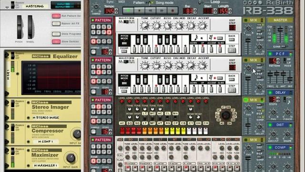Click the first red 808 step button

tap(122, 131)
